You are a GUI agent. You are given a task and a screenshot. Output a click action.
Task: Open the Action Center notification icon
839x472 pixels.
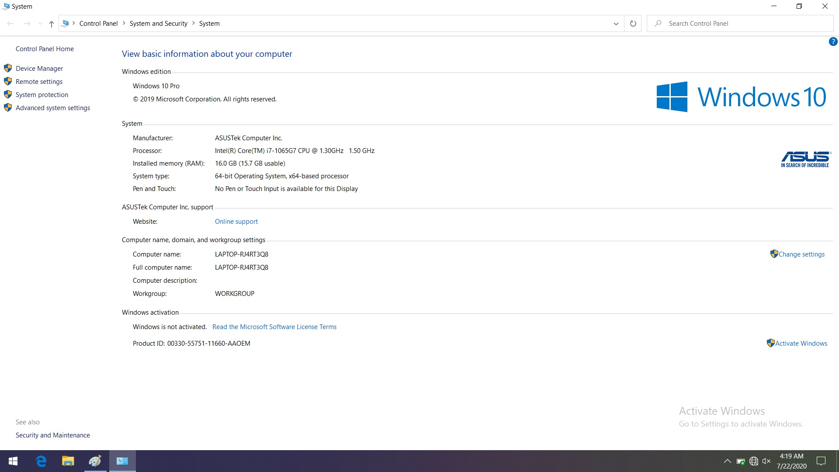pos(821,461)
